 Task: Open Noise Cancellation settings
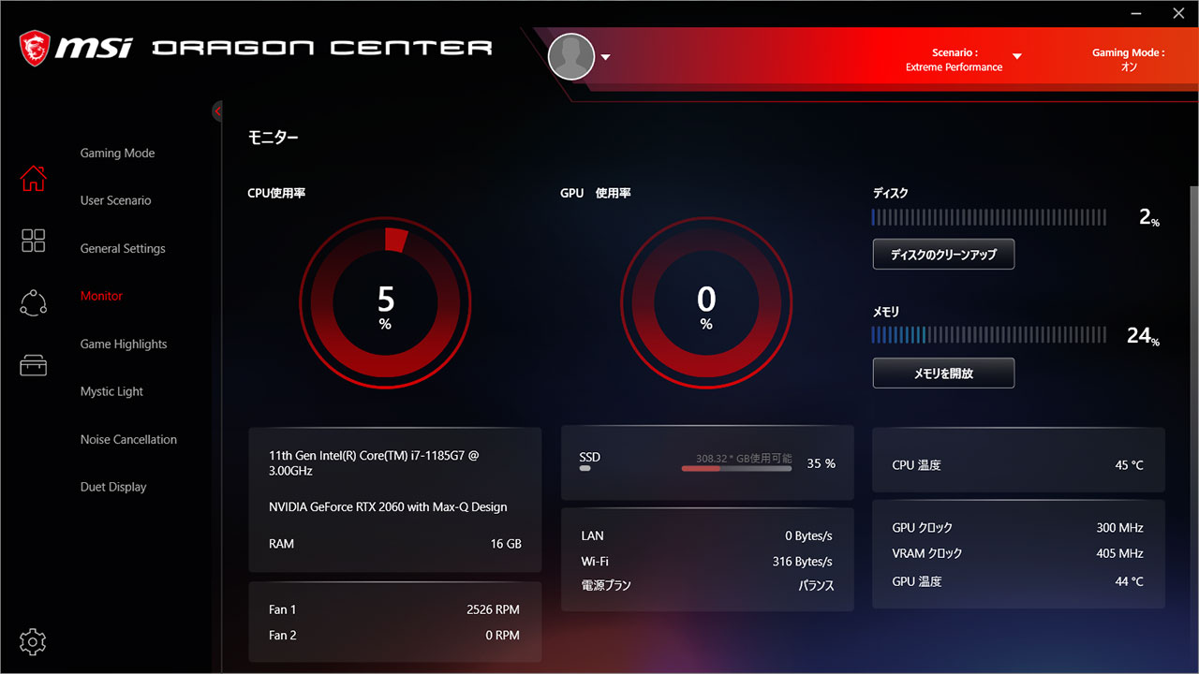click(x=128, y=440)
